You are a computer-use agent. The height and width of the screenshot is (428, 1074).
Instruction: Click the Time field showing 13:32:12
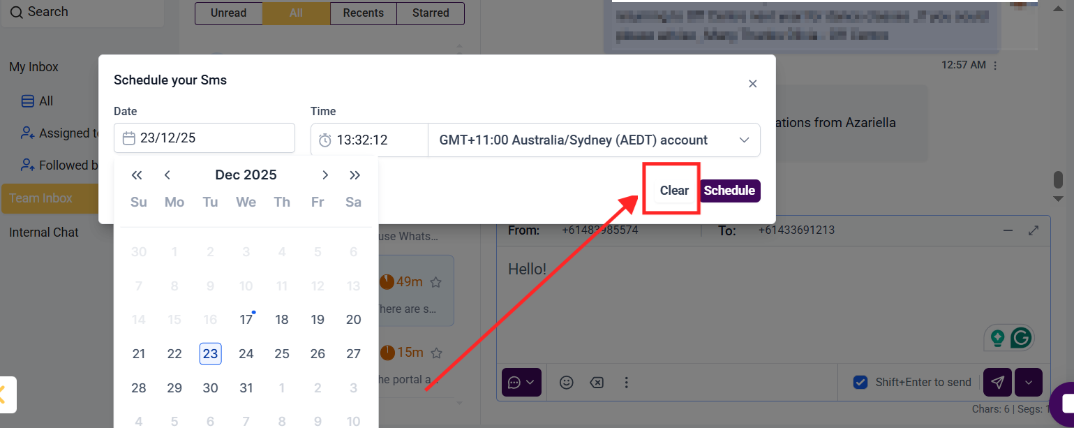click(369, 140)
